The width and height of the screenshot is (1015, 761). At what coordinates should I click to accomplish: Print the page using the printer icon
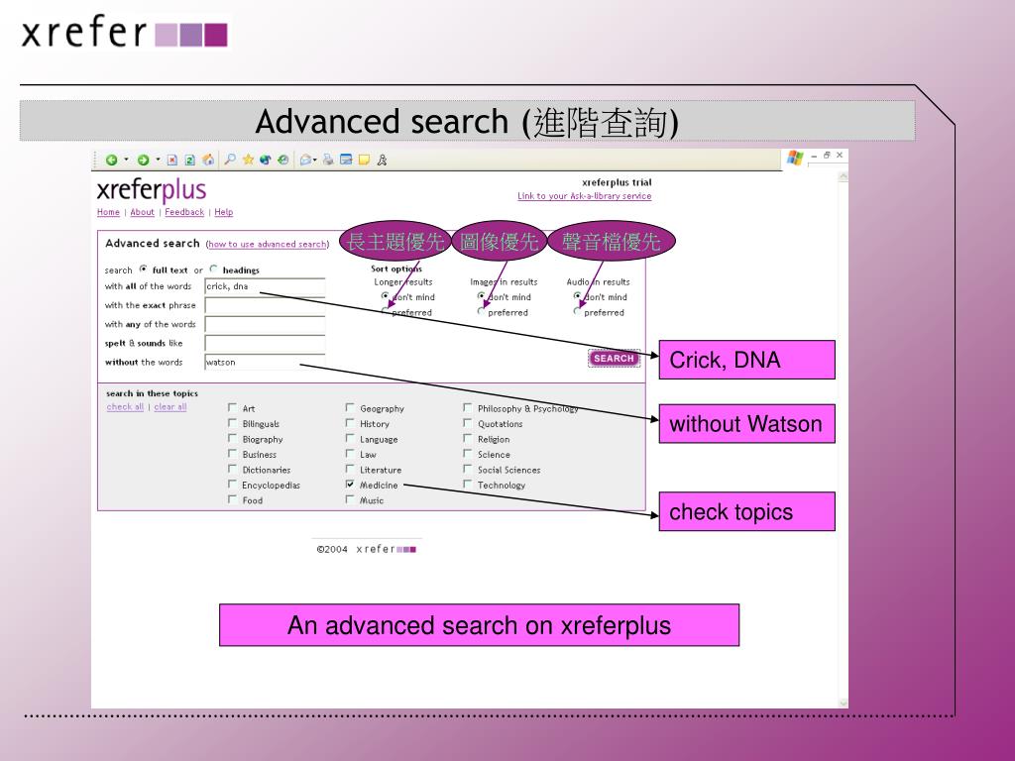pyautogui.click(x=328, y=160)
